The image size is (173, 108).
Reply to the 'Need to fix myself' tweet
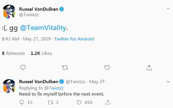pyautogui.click(x=22, y=102)
